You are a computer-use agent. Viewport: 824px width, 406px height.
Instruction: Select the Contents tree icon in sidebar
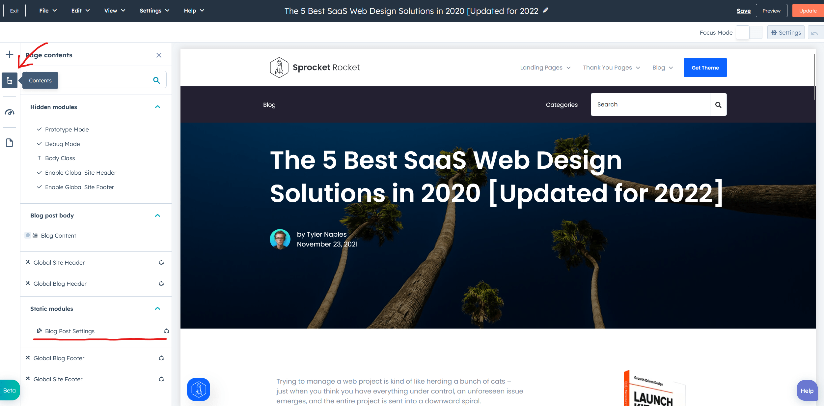pyautogui.click(x=9, y=80)
